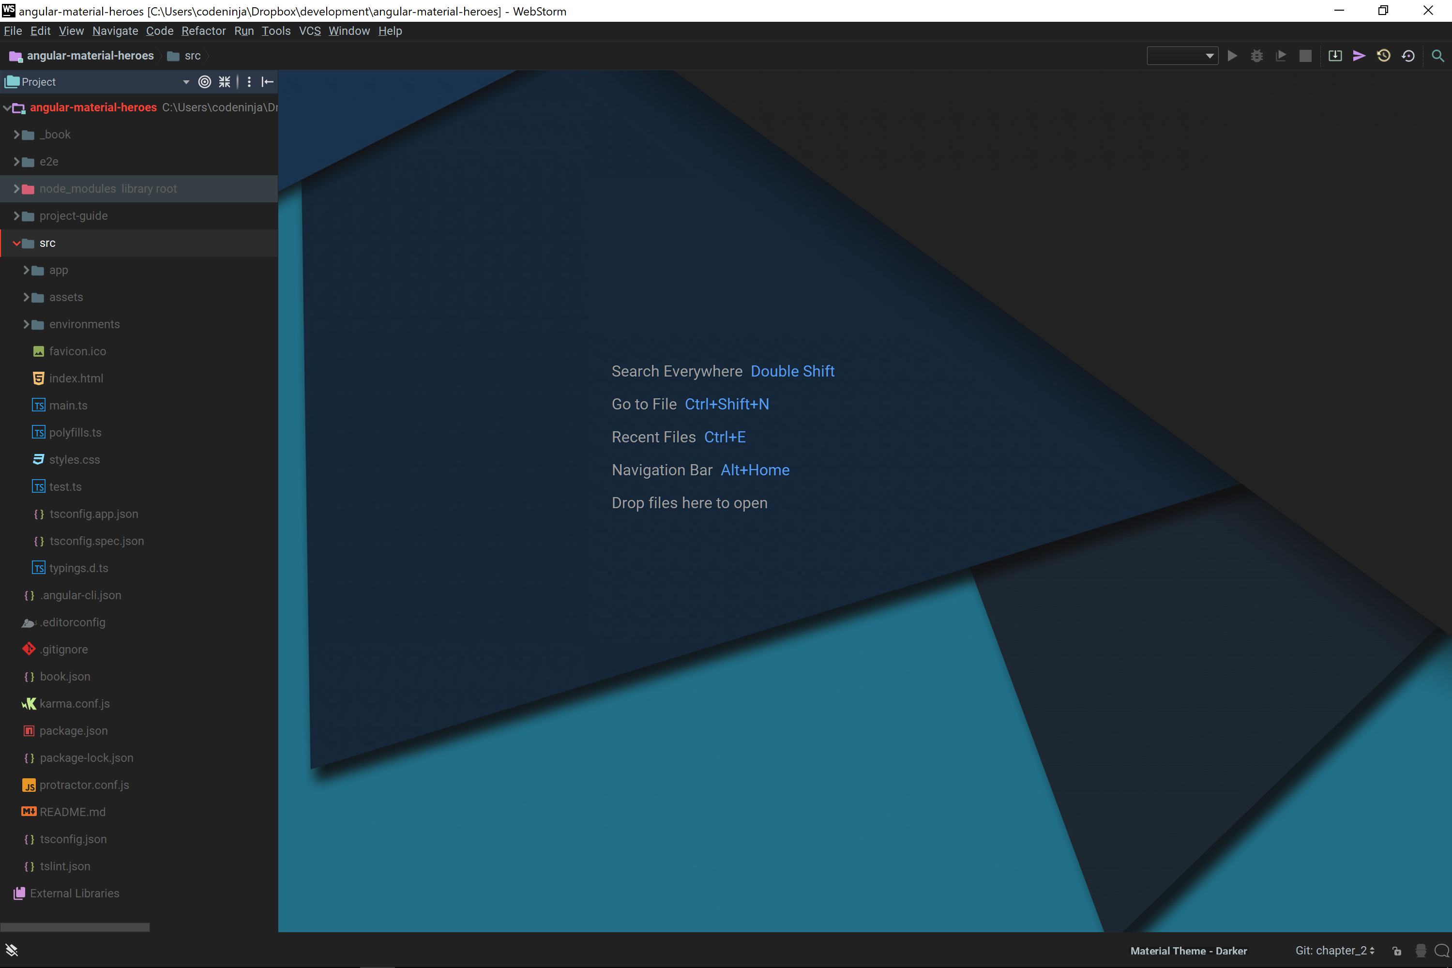
Task: Click the WebStorm logo in title bar
Action: click(9, 11)
